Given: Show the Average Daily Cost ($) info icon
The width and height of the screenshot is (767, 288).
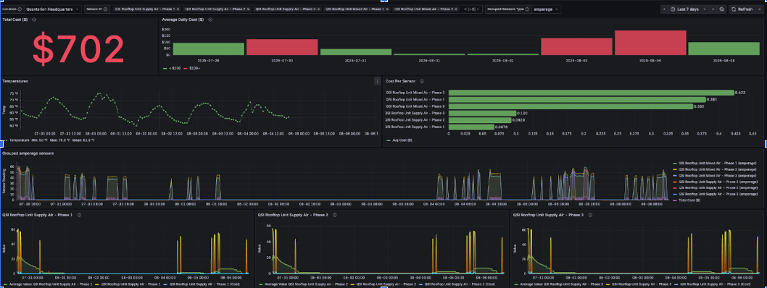Looking at the screenshot, I should point(210,20).
